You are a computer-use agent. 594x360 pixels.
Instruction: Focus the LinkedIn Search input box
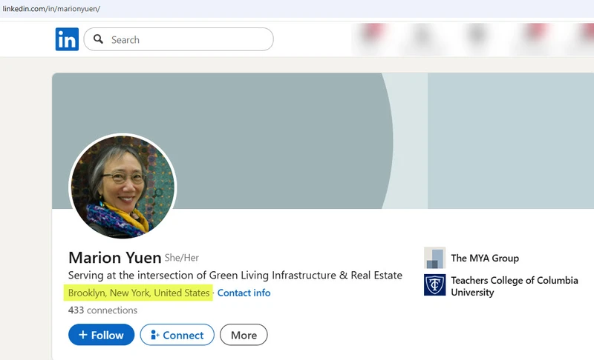coord(186,39)
